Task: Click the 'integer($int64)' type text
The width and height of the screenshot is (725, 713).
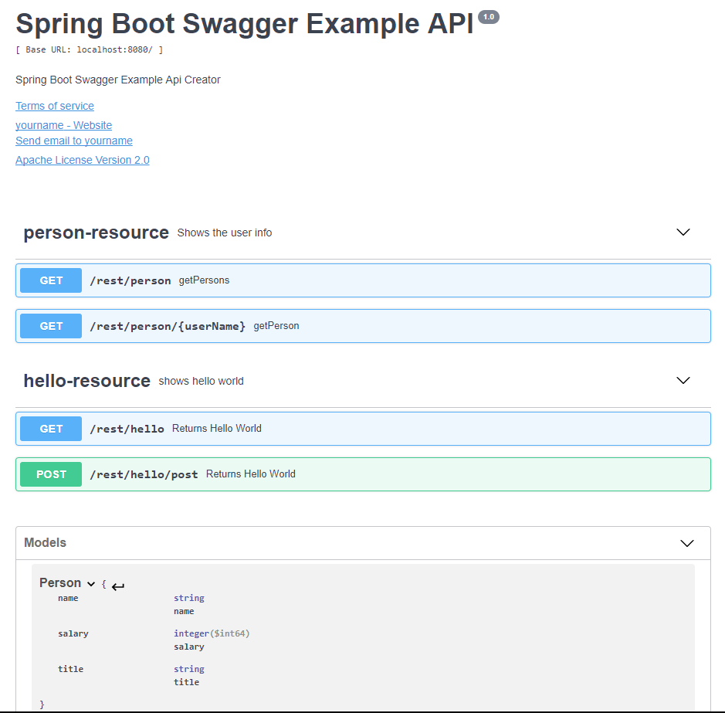Action: point(212,633)
